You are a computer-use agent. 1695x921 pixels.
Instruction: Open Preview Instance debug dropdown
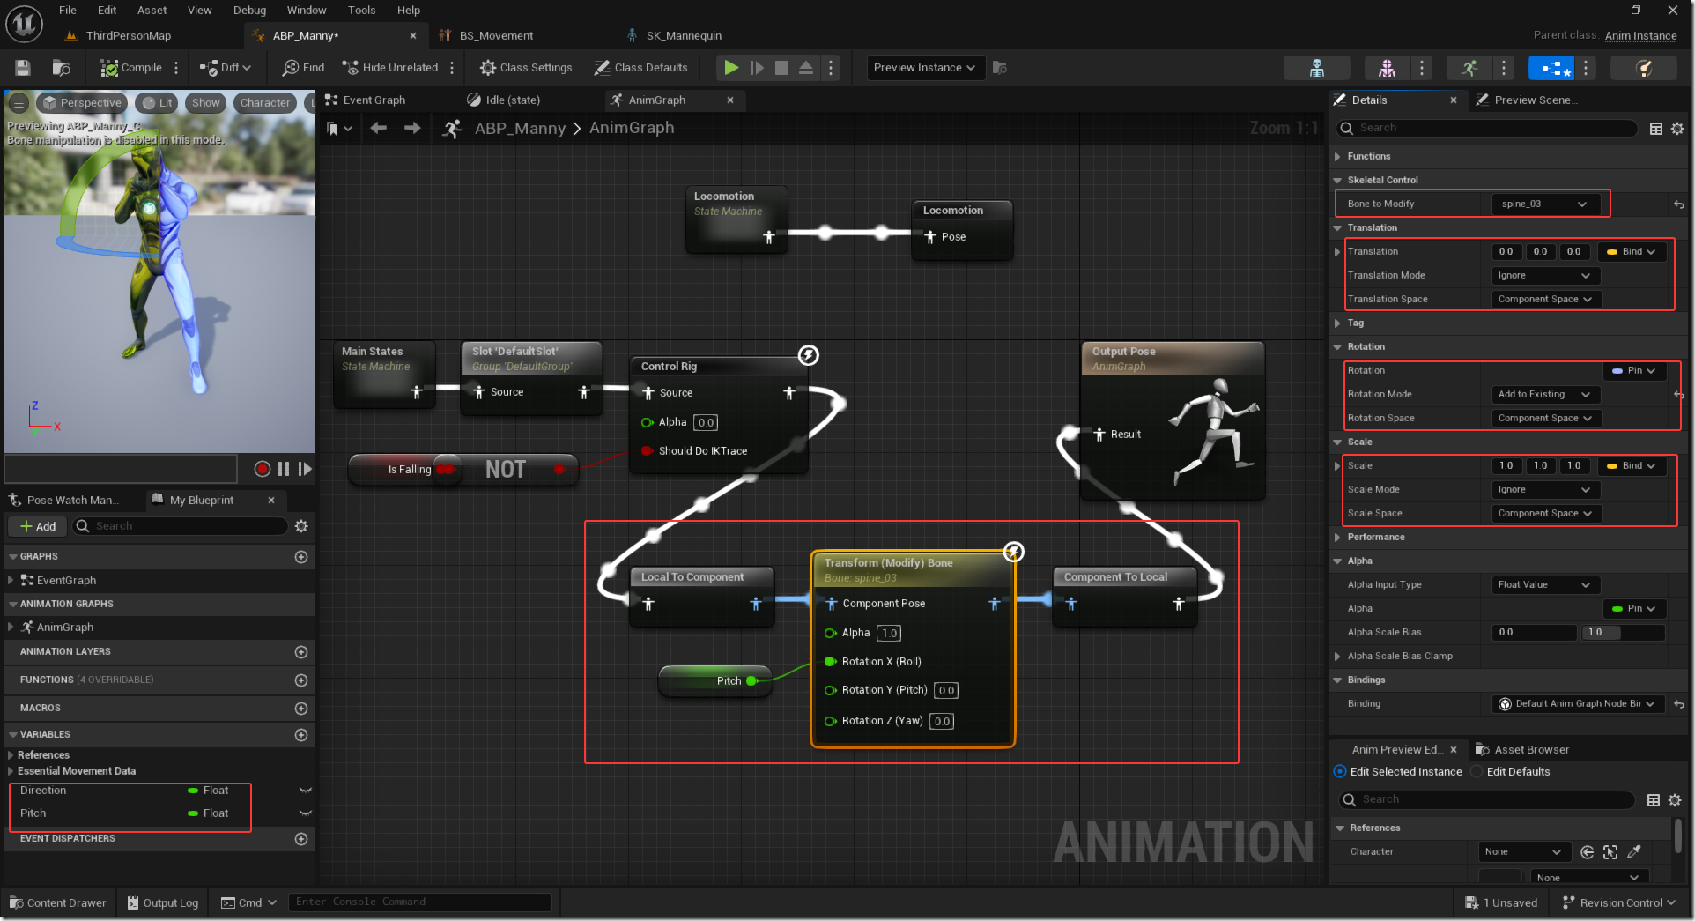click(x=925, y=68)
